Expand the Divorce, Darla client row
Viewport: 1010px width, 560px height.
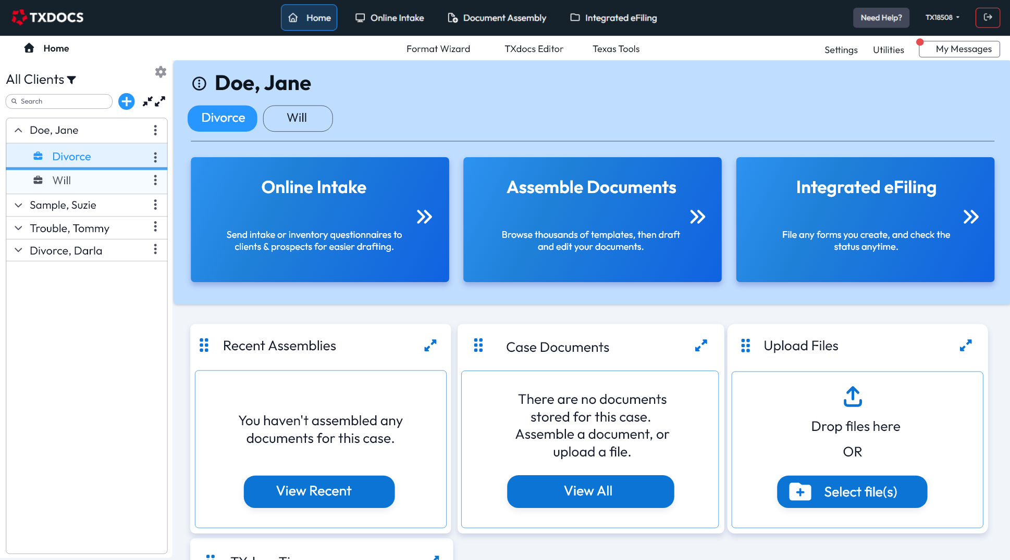pyautogui.click(x=18, y=250)
